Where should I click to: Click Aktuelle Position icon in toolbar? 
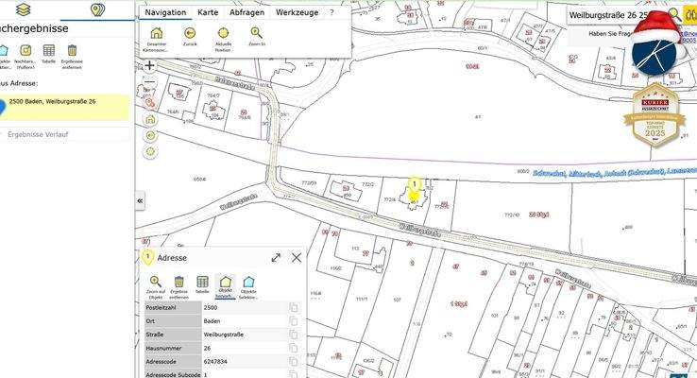point(223,33)
